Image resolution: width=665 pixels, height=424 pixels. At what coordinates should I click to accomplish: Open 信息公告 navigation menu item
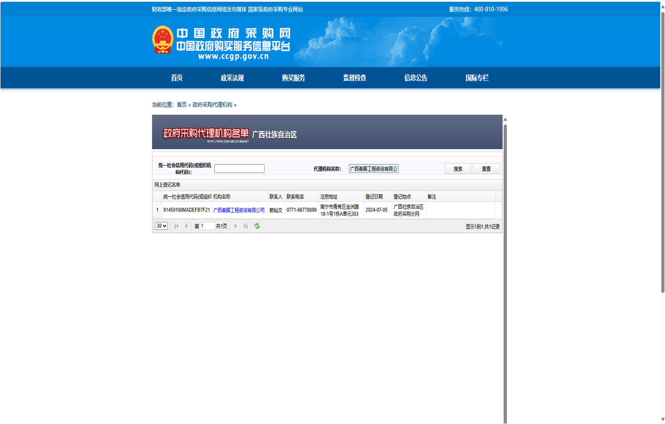coord(416,78)
